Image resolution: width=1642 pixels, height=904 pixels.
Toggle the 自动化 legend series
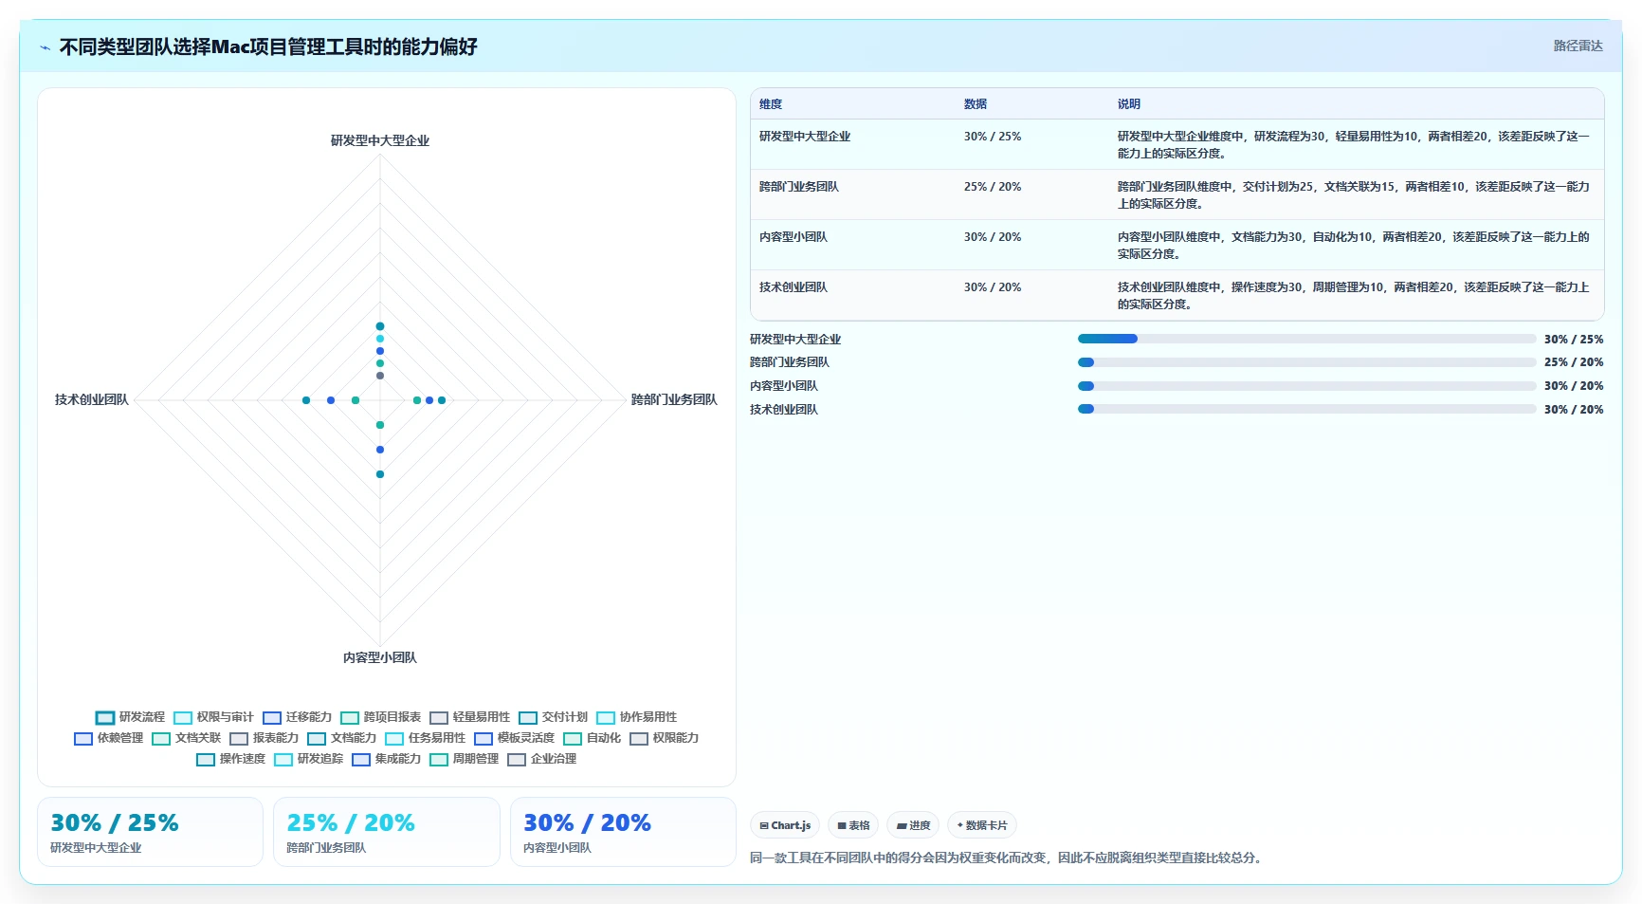[592, 738]
